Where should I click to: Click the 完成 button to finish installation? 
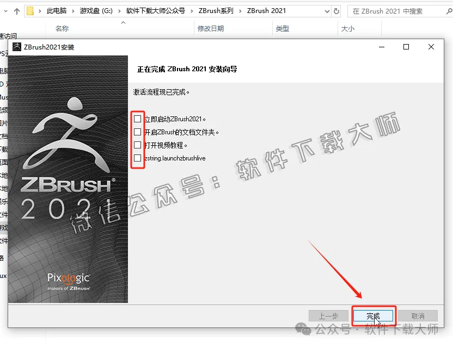tap(372, 315)
